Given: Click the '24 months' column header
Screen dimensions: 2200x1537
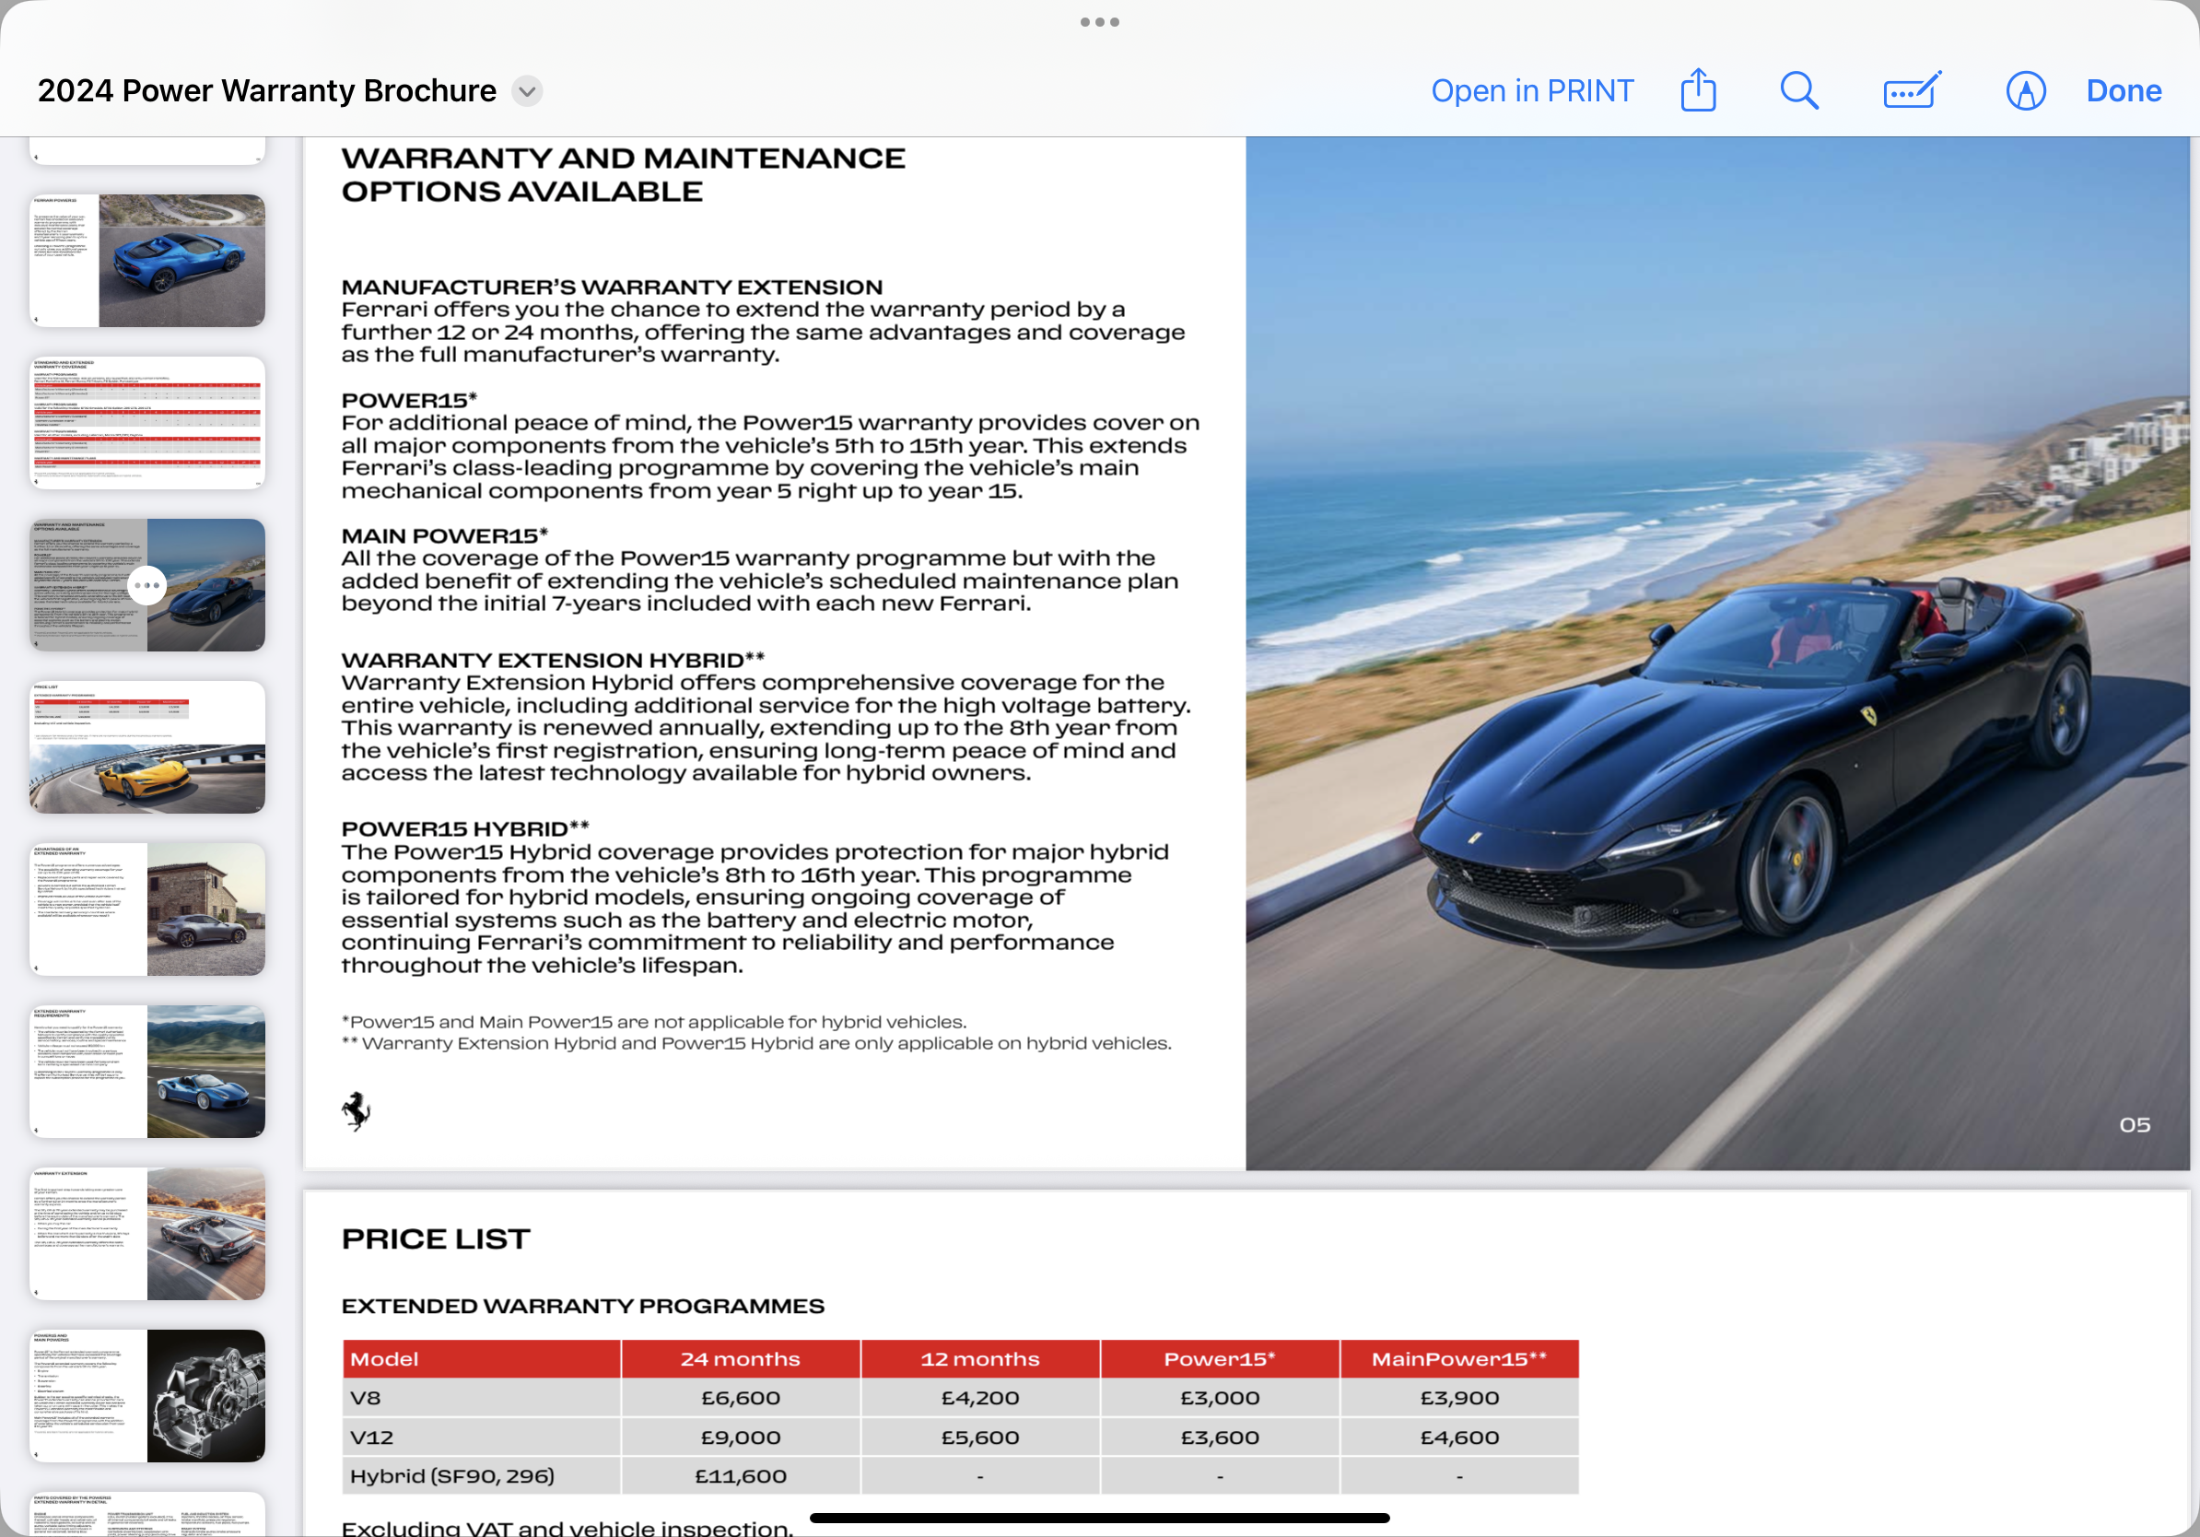Looking at the screenshot, I should tap(741, 1359).
